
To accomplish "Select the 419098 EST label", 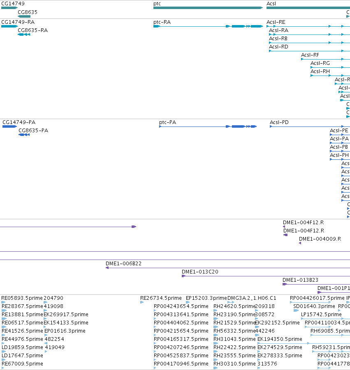I will pyautogui.click(x=53, y=306).
